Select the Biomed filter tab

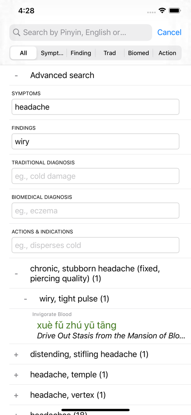[138, 53]
